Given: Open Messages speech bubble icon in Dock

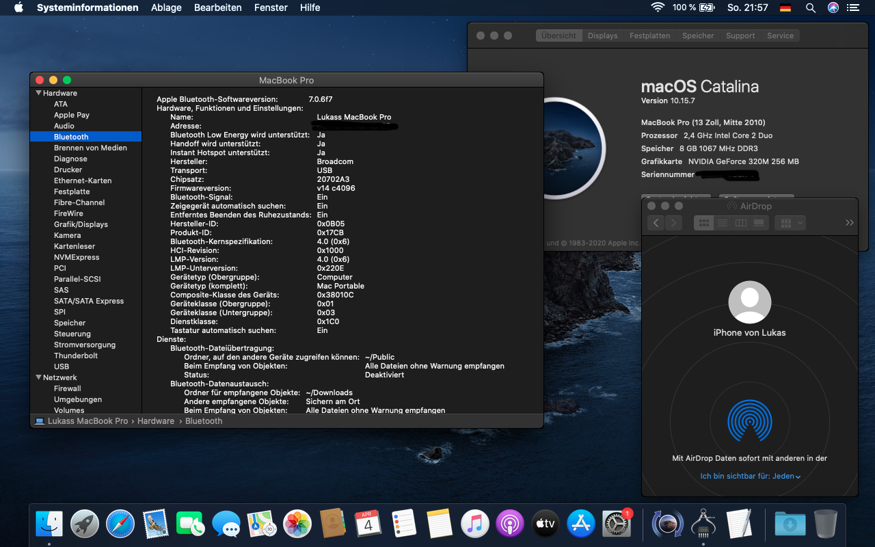Looking at the screenshot, I should 226,524.
